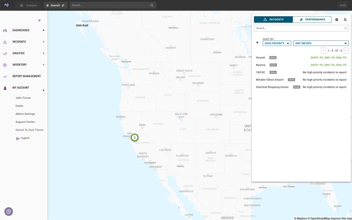Collapse the My Account submenu arrow
This screenshot has width=352, height=220.
[43, 90]
